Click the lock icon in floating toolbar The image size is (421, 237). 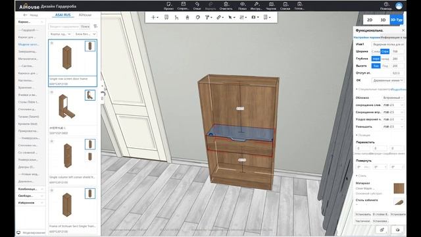[x=187, y=17]
